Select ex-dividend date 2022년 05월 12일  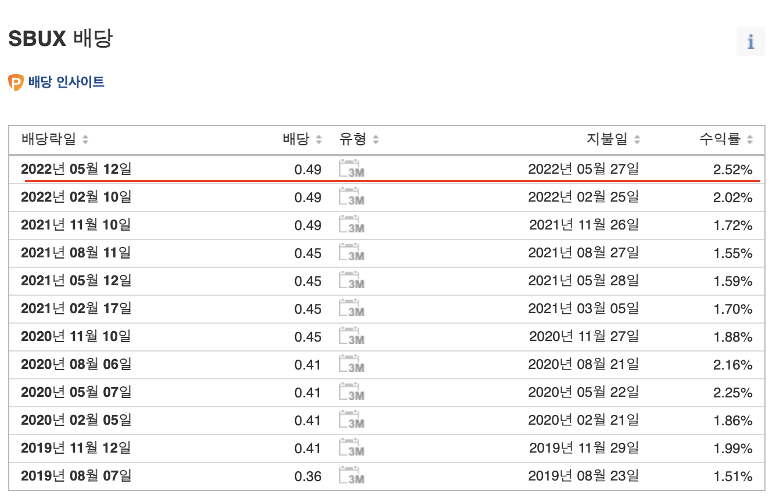click(76, 169)
